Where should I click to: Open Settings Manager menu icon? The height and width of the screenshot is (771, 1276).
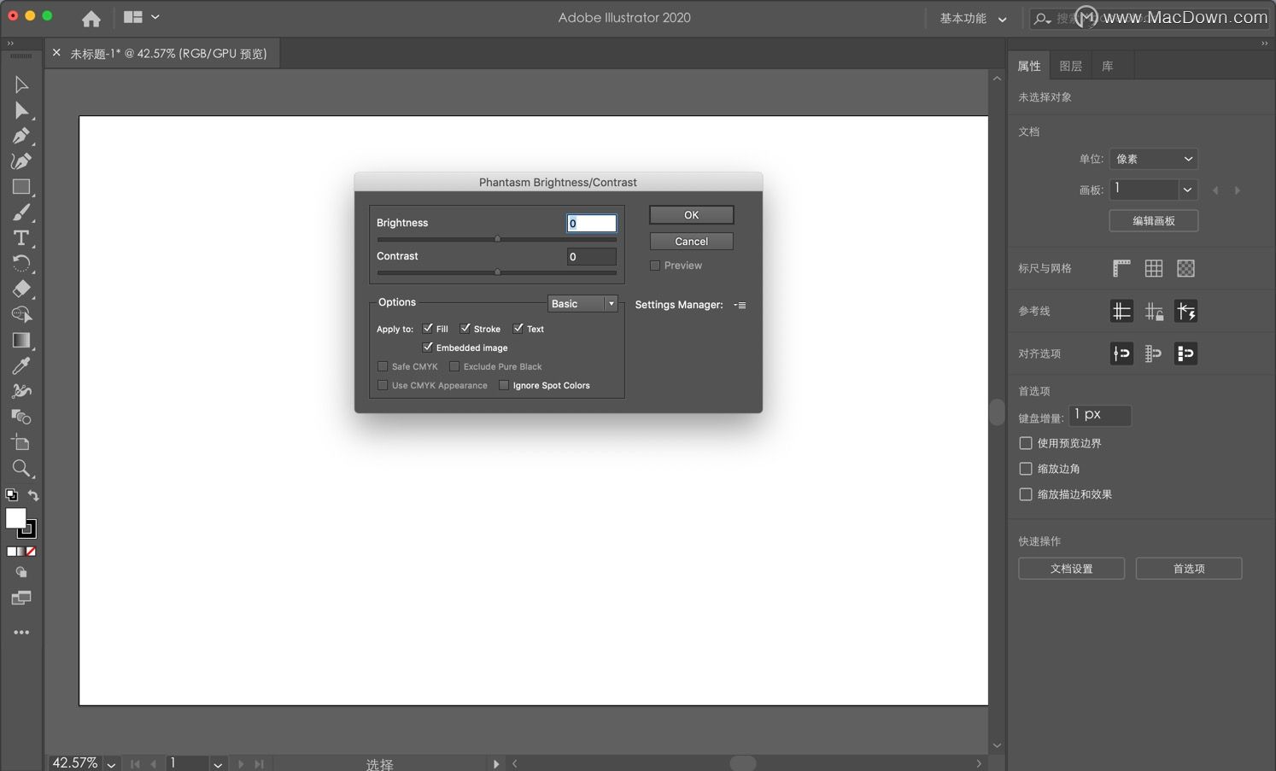click(740, 305)
